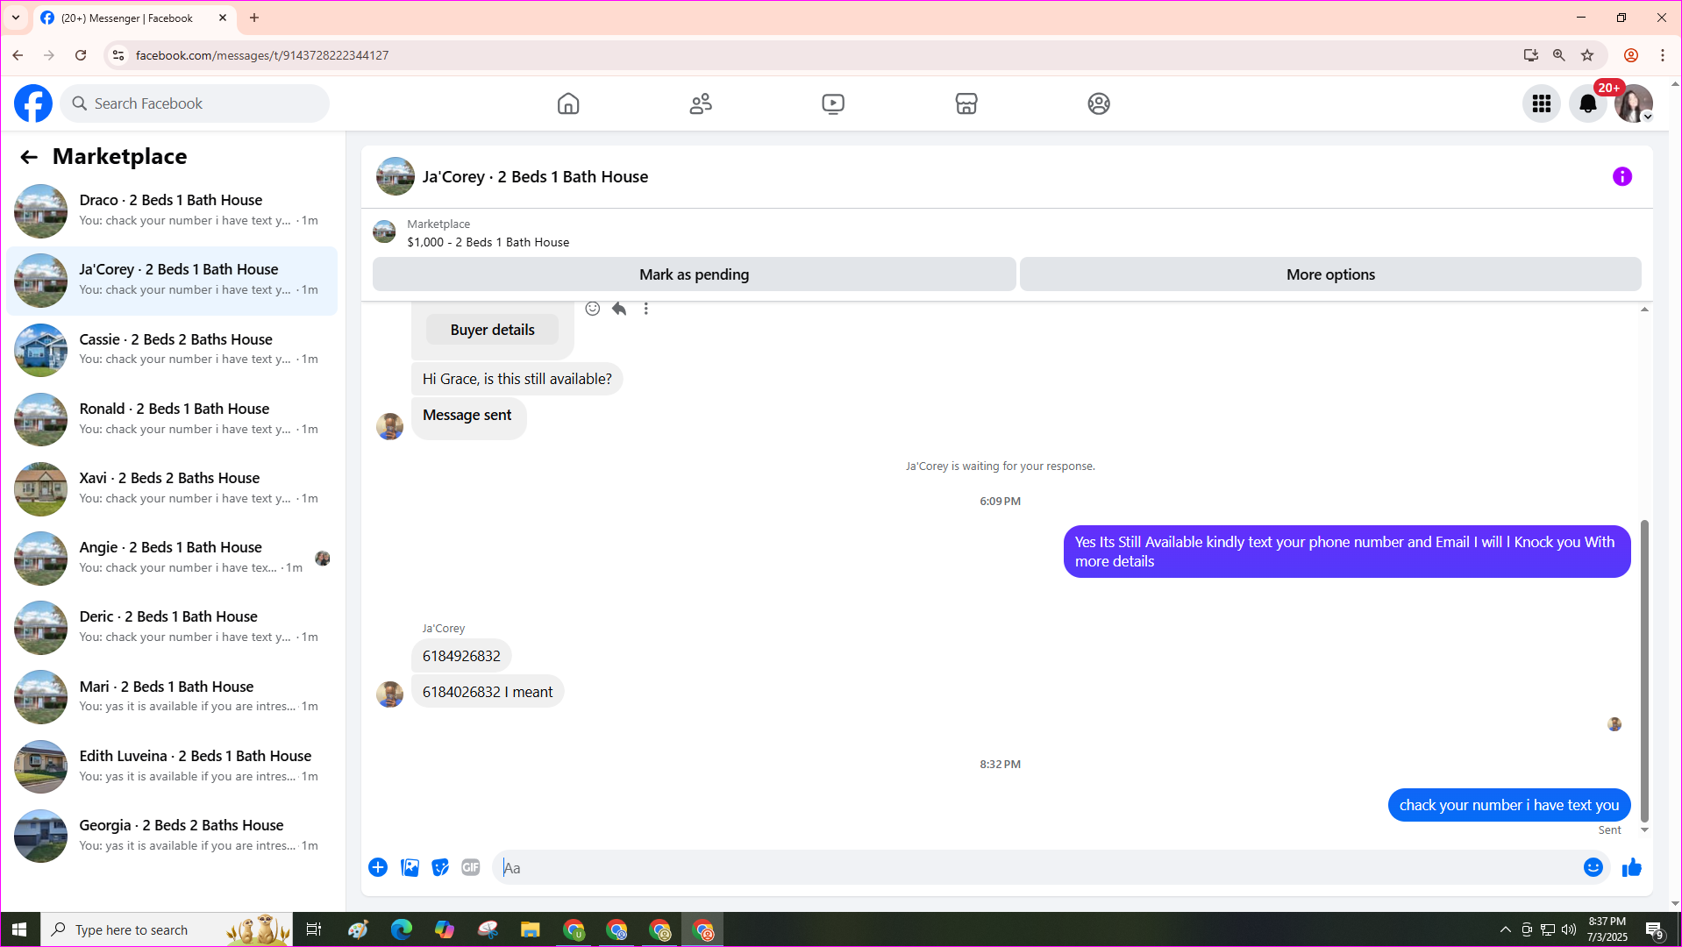The width and height of the screenshot is (1682, 947).
Task: Click the message text field
Action: click(x=1035, y=868)
